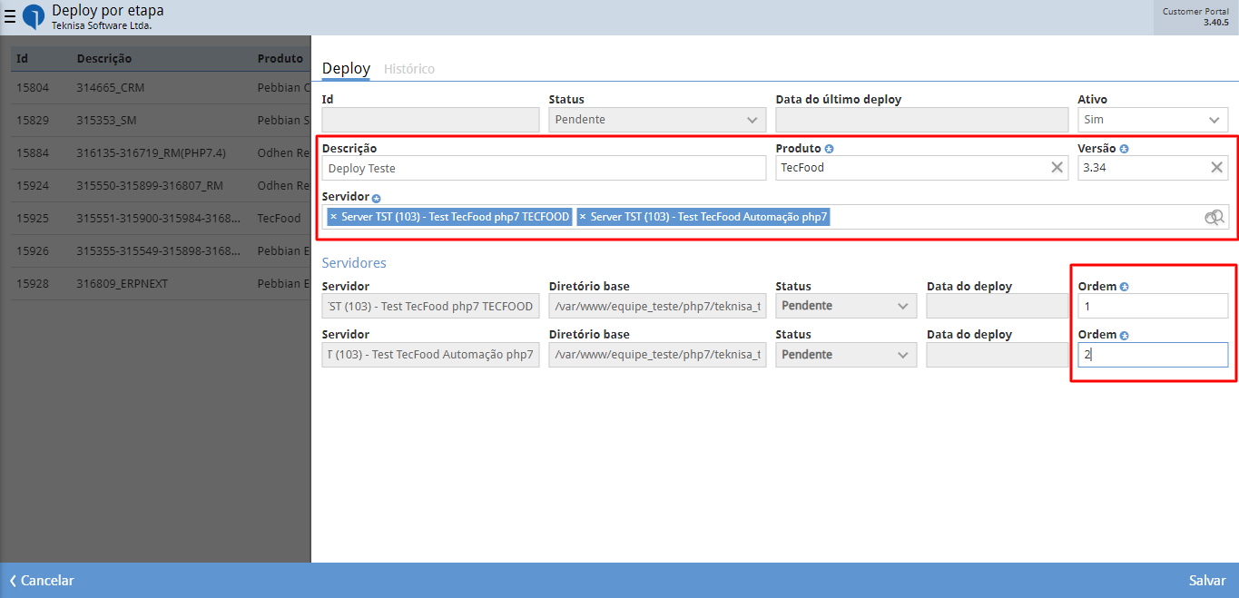Open Status dropdown for the TECFOOD server row
This screenshot has height=598, width=1239.
tap(846, 306)
